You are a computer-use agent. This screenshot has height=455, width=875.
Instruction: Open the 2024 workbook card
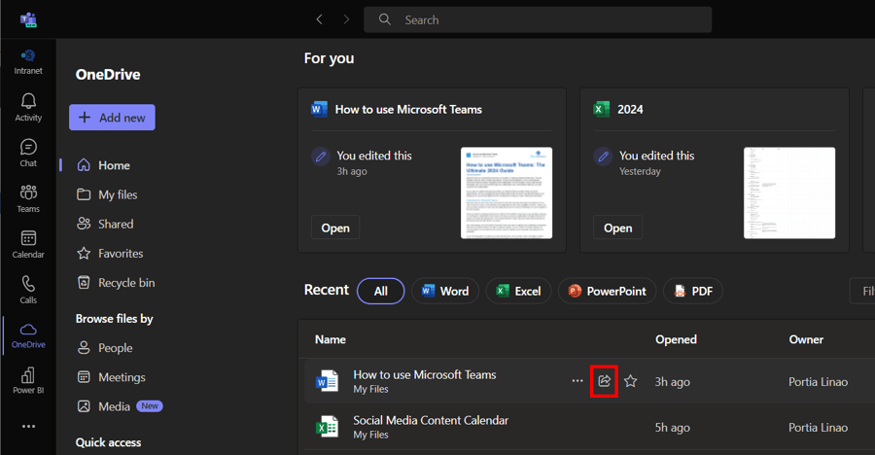617,227
